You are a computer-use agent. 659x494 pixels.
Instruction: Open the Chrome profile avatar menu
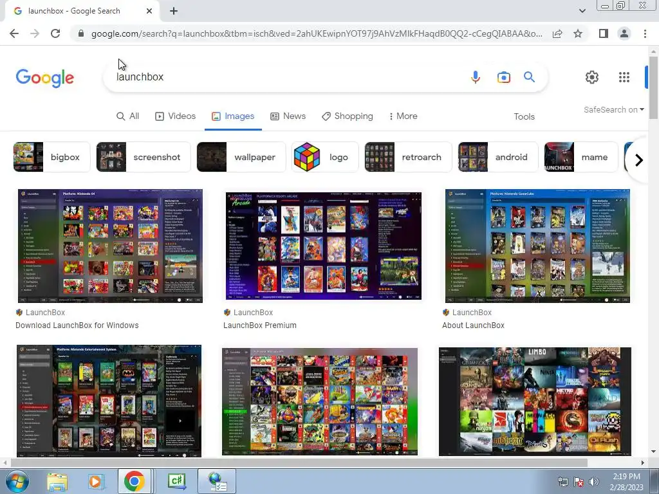coord(624,33)
